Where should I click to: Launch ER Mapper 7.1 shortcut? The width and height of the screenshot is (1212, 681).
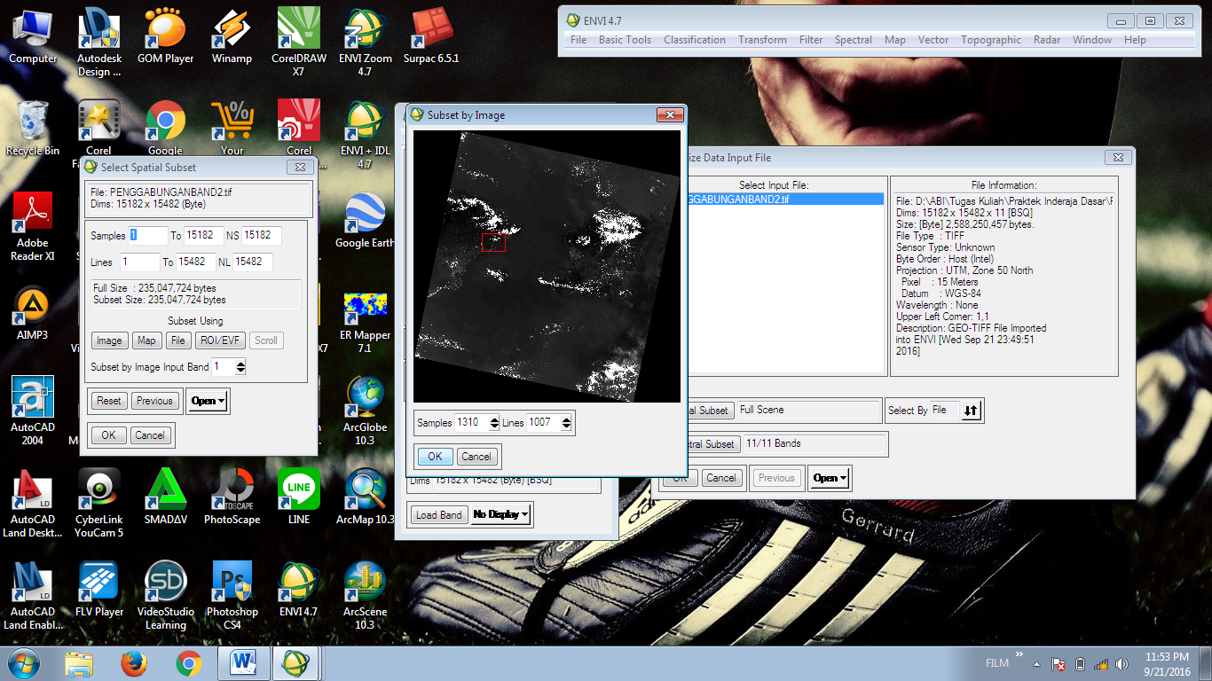tap(365, 322)
